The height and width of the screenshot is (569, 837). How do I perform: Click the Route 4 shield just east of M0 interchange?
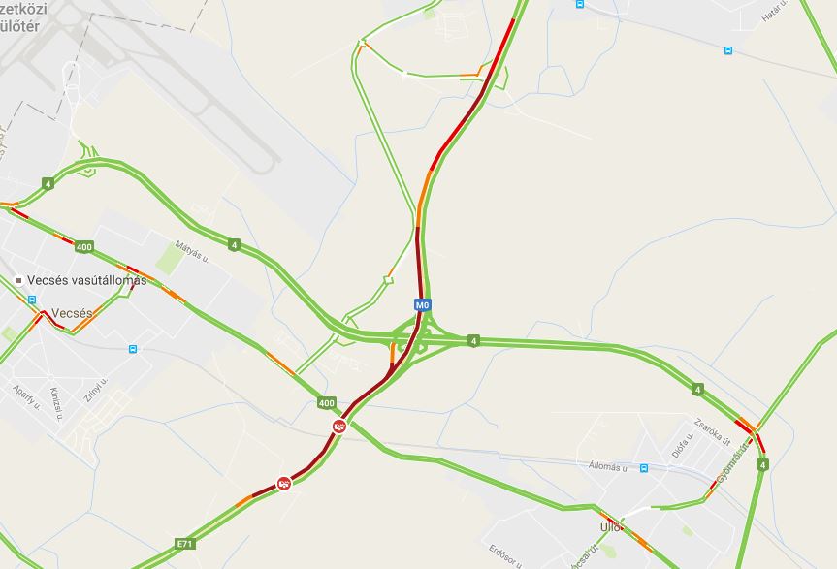pyautogui.click(x=473, y=341)
